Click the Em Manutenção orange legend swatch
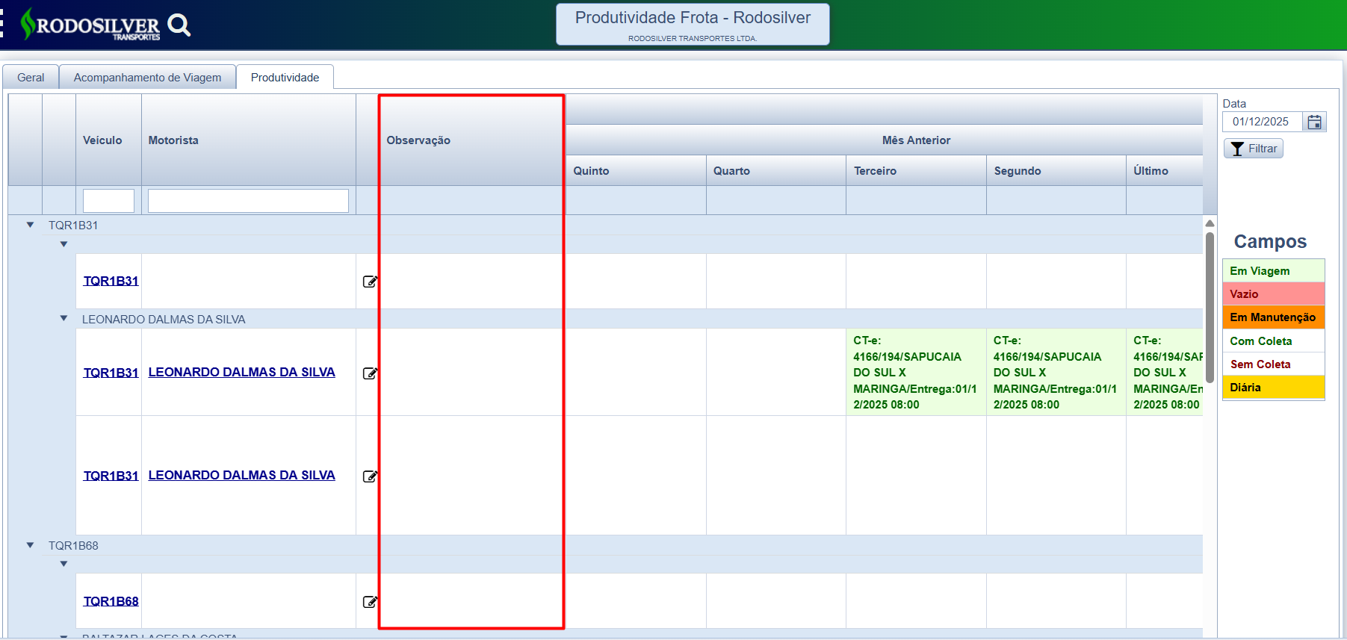Screen dimensions: 1347x640 coord(1273,317)
